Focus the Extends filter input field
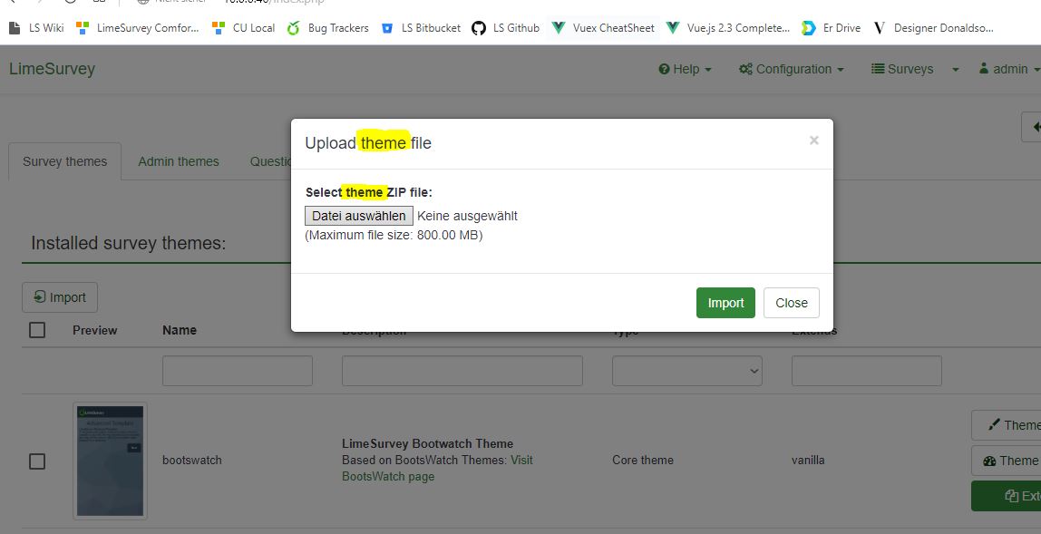This screenshot has height=534, width=1041. tap(866, 371)
